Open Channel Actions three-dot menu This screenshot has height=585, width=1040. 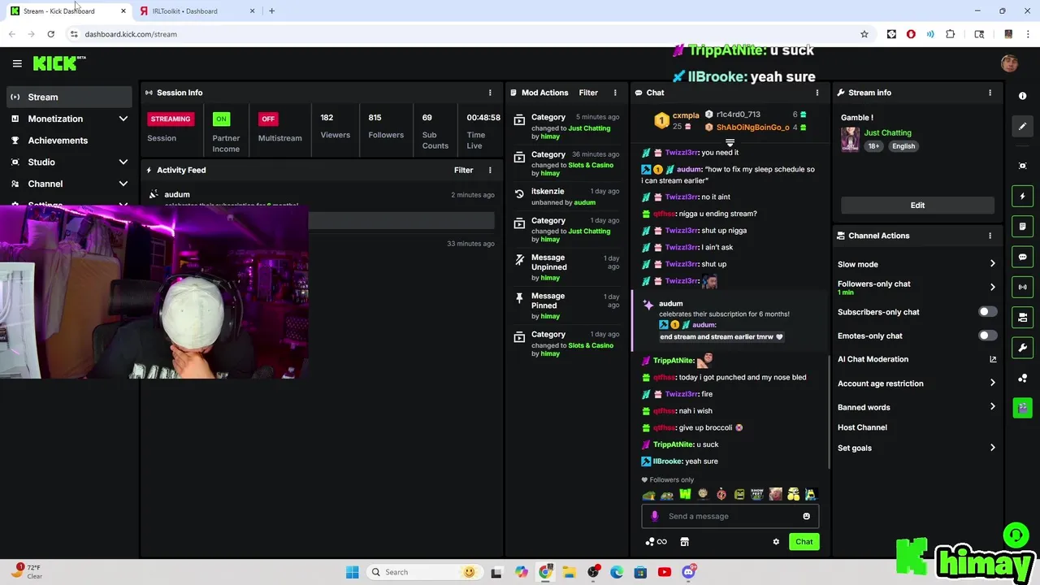[990, 236]
